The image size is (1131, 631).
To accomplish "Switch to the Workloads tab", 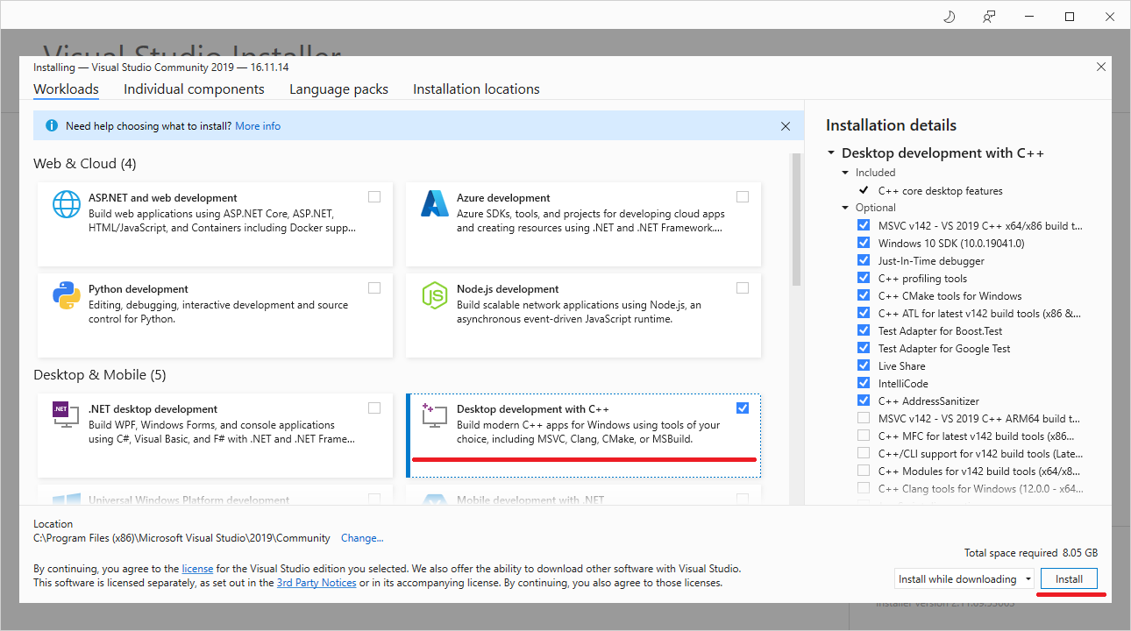I will click(x=66, y=89).
